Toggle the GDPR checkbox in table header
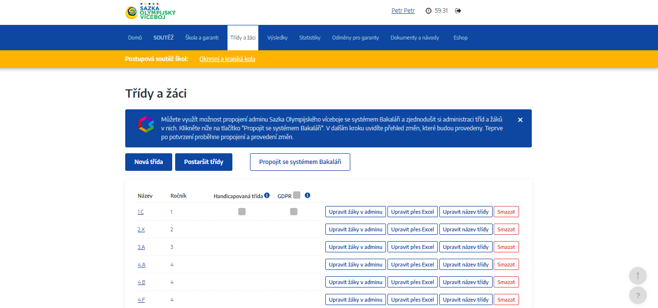 click(296, 195)
